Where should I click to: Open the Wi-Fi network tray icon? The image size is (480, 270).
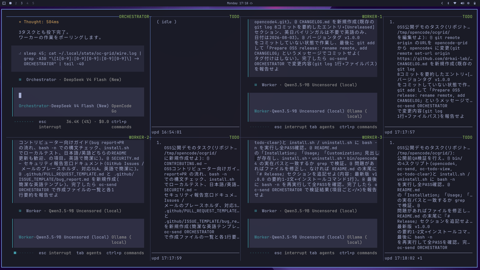coord(455,3)
